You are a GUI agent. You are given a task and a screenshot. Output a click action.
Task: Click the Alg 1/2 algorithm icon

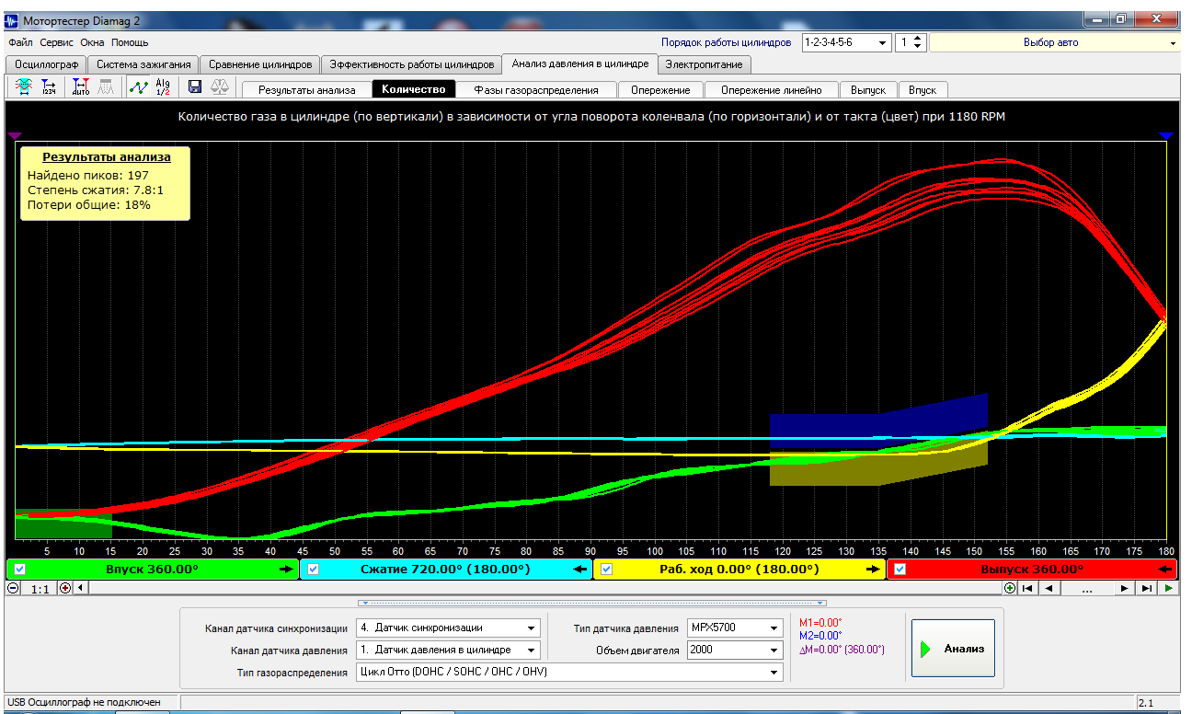pyautogui.click(x=163, y=87)
